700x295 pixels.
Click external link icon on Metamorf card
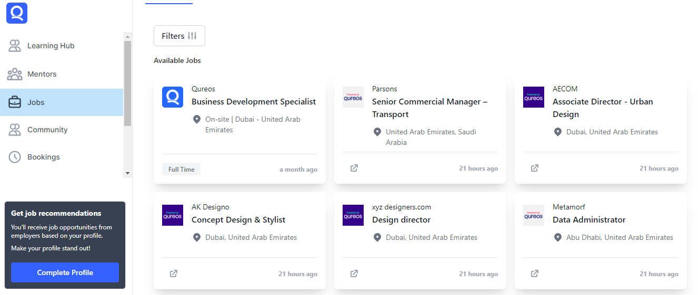[535, 273]
